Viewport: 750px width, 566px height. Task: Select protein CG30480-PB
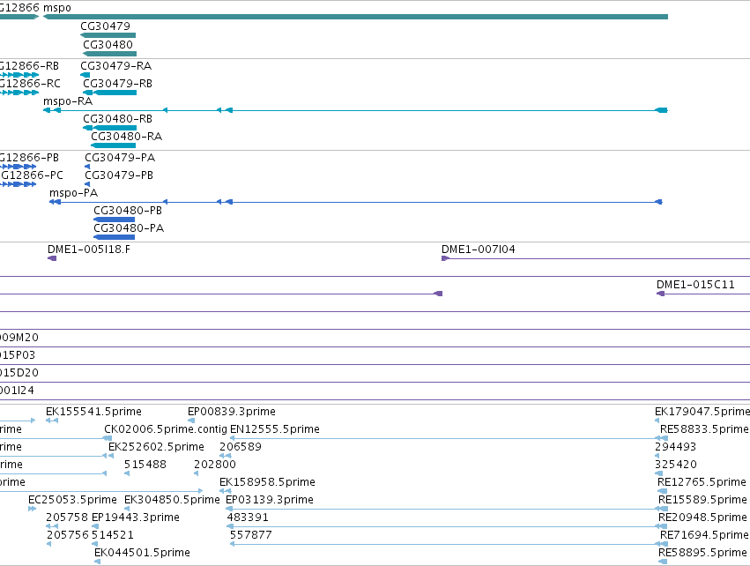click(128, 211)
